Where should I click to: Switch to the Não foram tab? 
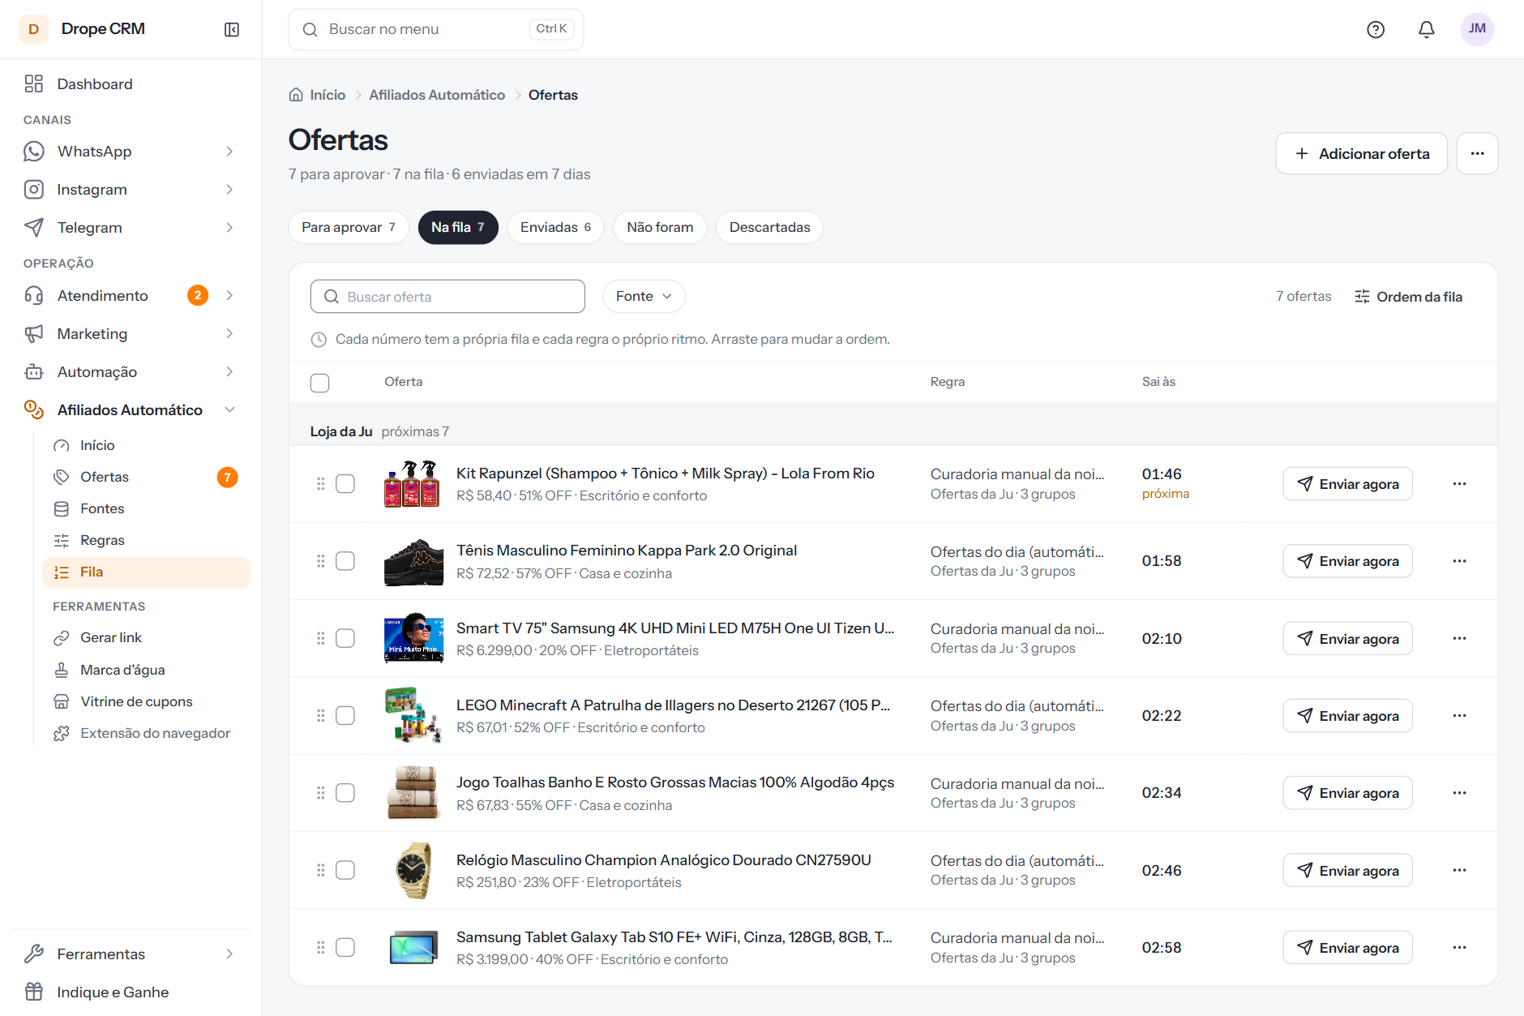tap(660, 228)
